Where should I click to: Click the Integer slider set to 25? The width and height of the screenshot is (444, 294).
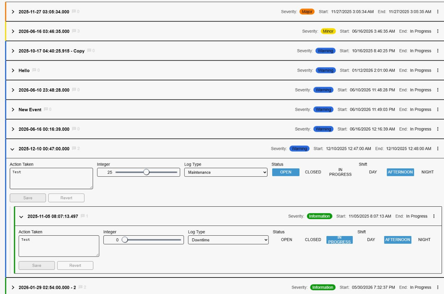(x=146, y=172)
